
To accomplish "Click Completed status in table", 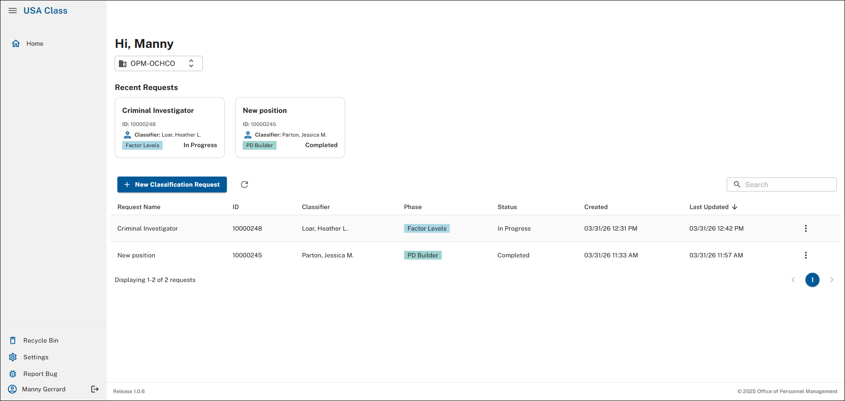I will (x=514, y=255).
